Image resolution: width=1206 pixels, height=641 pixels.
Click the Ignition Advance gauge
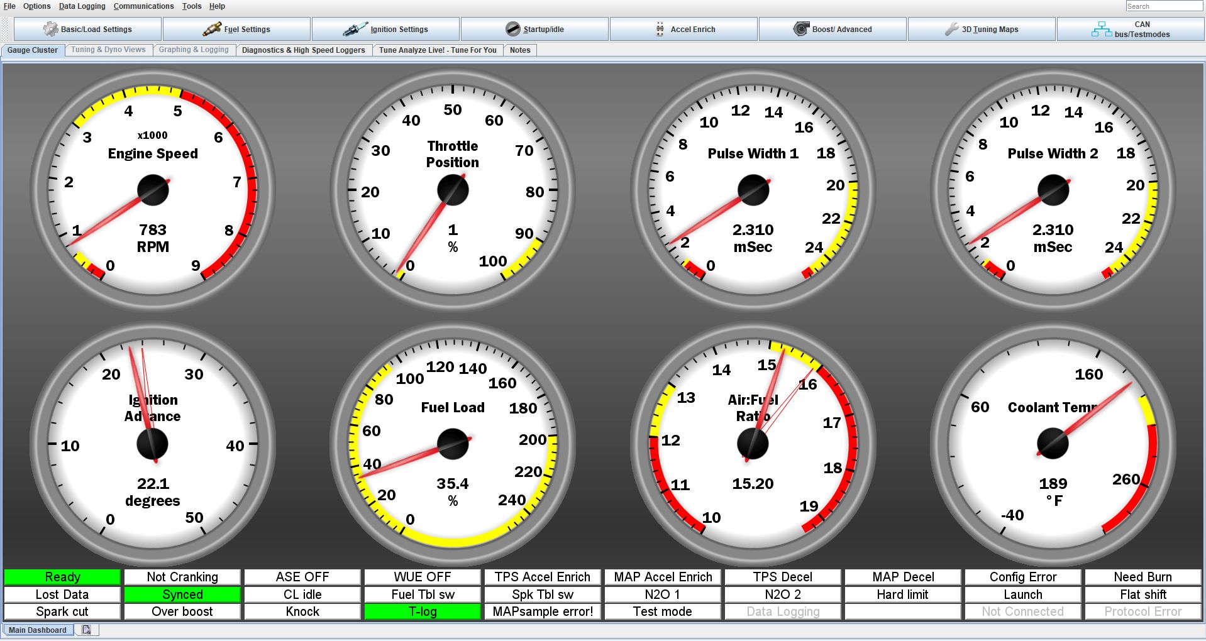153,444
